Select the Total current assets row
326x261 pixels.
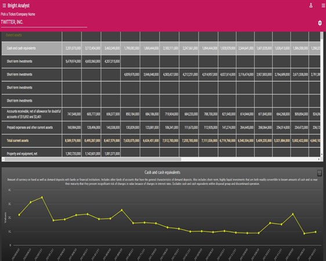161,141
